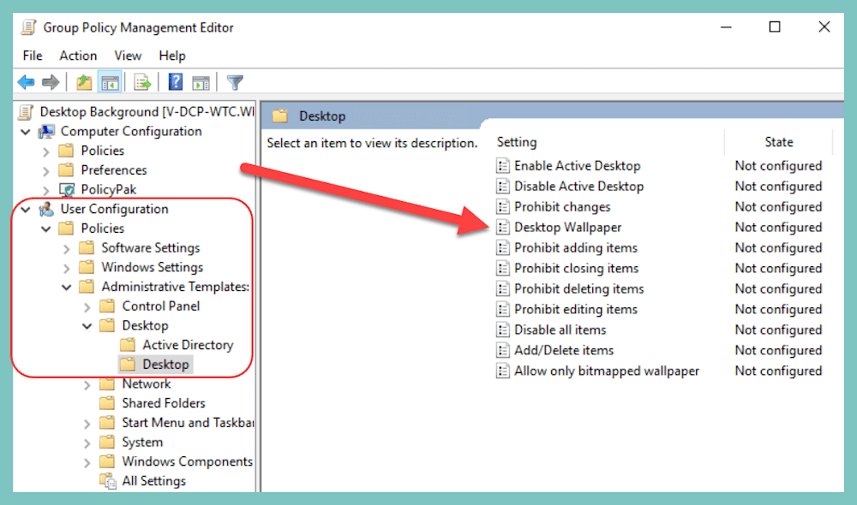Click the Enable Active Desktop setting icon

502,165
